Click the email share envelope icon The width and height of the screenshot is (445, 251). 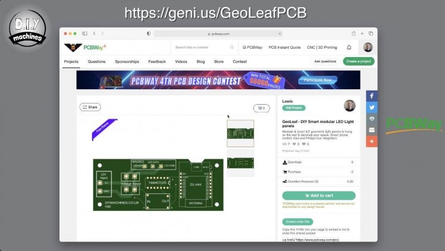371,130
